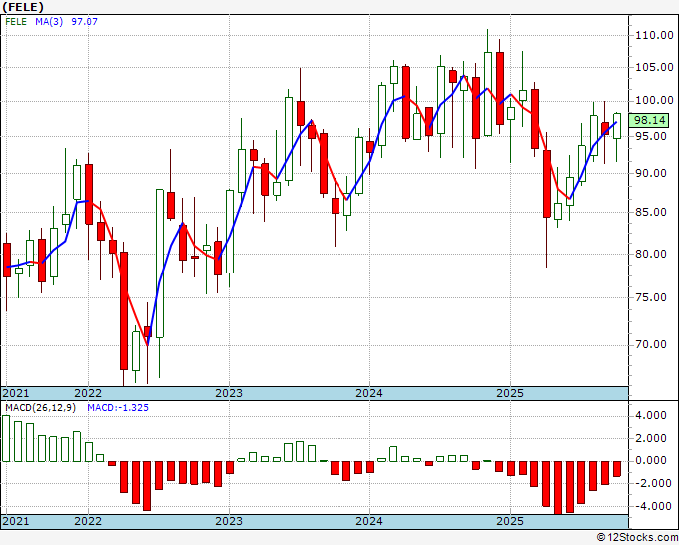The width and height of the screenshot is (679, 545).
Task: Click the 70.00 price axis label
Action: point(651,344)
